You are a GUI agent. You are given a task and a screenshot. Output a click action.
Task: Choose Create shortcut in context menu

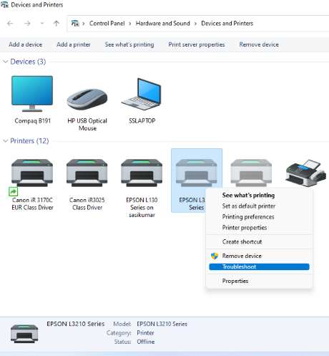tap(242, 241)
